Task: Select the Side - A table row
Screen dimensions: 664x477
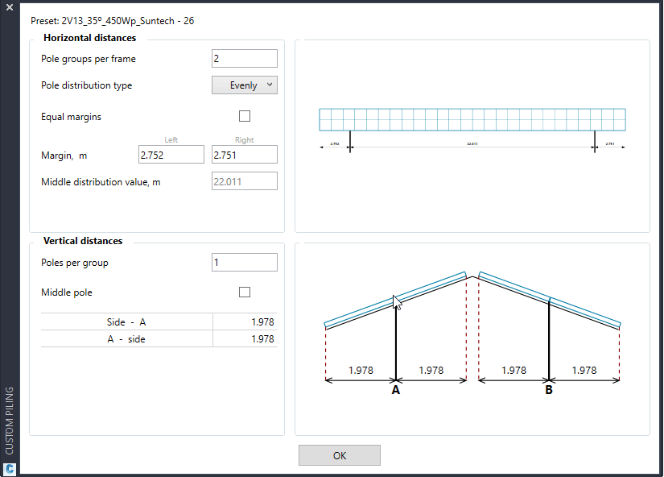Action: [x=158, y=322]
